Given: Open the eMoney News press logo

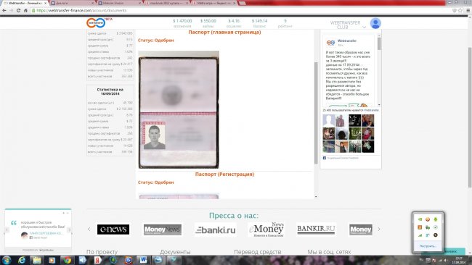Looking at the screenshot, I should click(266, 230).
